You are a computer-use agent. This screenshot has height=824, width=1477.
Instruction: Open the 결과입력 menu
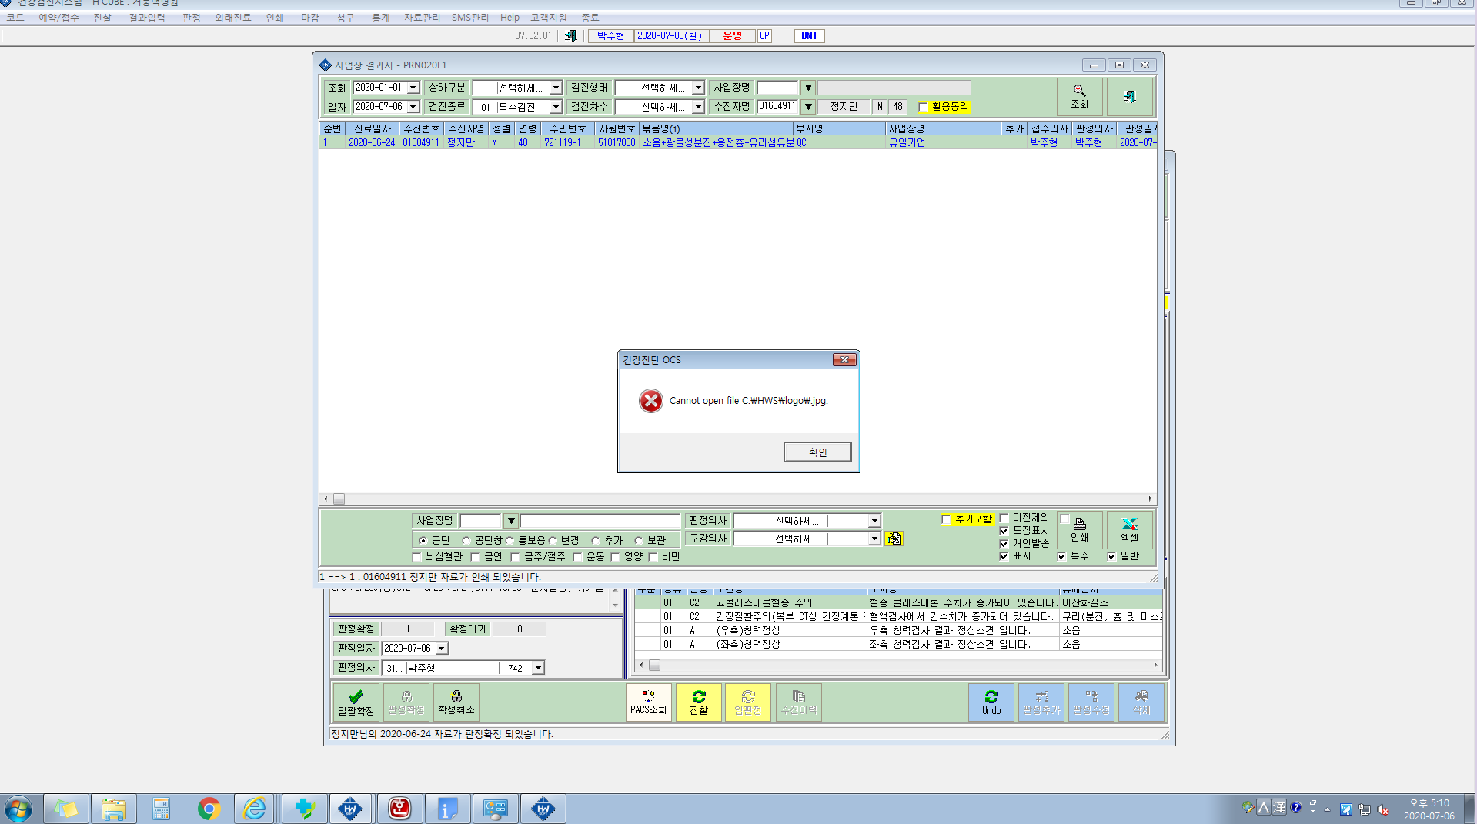[x=146, y=18]
